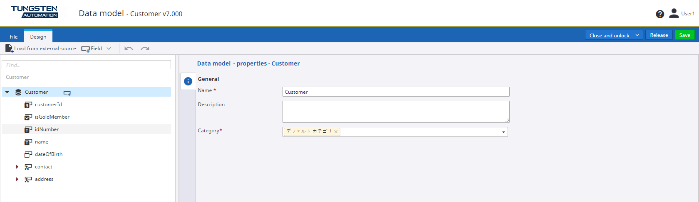The width and height of the screenshot is (699, 202).
Task: Click the Load from external source icon
Action: tap(9, 49)
